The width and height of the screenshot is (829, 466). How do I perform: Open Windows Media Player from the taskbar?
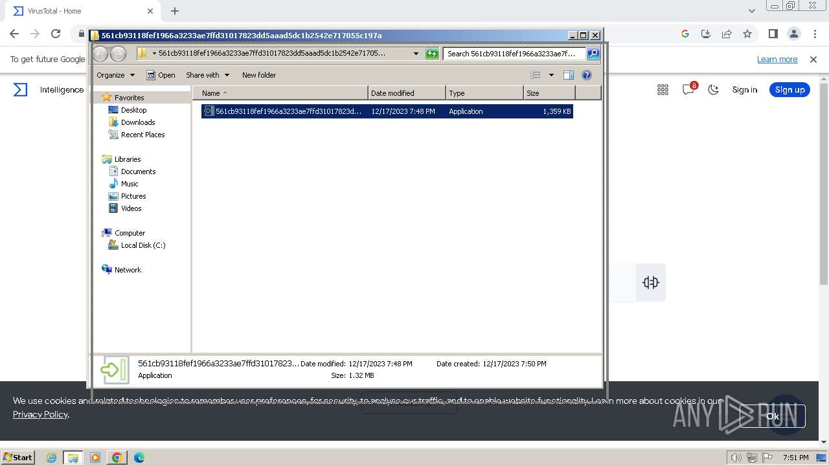[x=95, y=458]
